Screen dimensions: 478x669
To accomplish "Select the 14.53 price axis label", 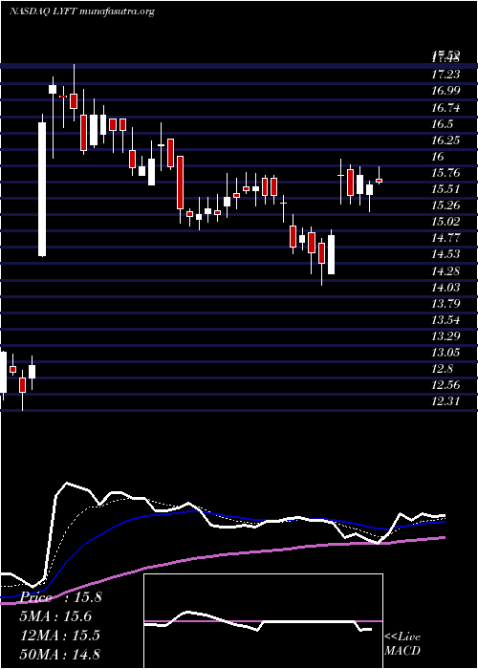I will click(445, 254).
